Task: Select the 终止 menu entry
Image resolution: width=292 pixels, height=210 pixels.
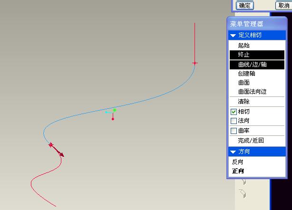Action: tap(257, 55)
